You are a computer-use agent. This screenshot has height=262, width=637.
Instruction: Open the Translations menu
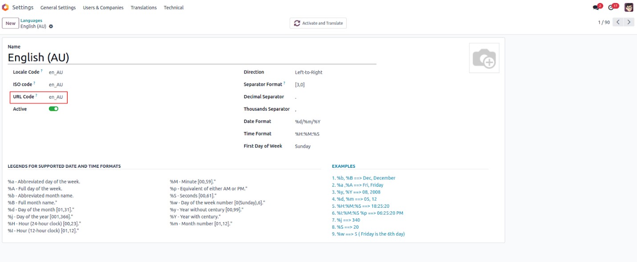point(143,8)
